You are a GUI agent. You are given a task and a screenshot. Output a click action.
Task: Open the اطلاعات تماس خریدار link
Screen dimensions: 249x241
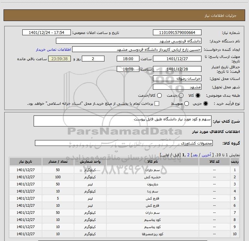53,49
